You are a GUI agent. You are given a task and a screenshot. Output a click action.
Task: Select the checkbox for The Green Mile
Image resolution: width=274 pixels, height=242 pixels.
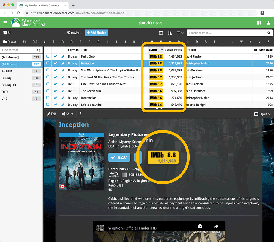tap(48, 91)
